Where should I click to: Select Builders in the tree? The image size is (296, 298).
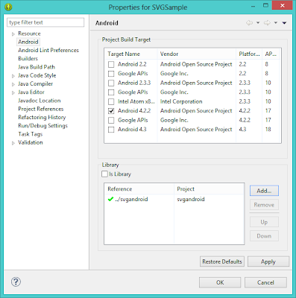coord(28,59)
